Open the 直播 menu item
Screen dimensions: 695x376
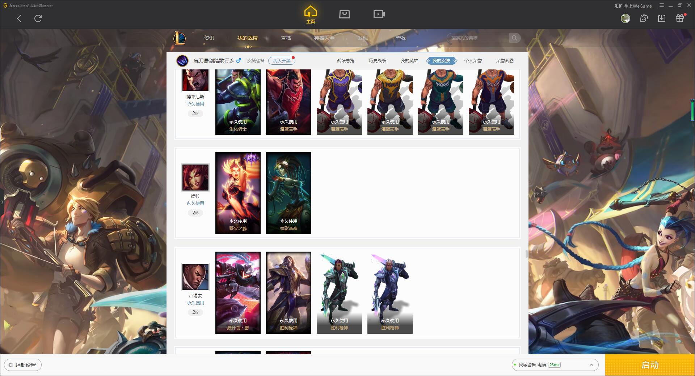pos(286,38)
